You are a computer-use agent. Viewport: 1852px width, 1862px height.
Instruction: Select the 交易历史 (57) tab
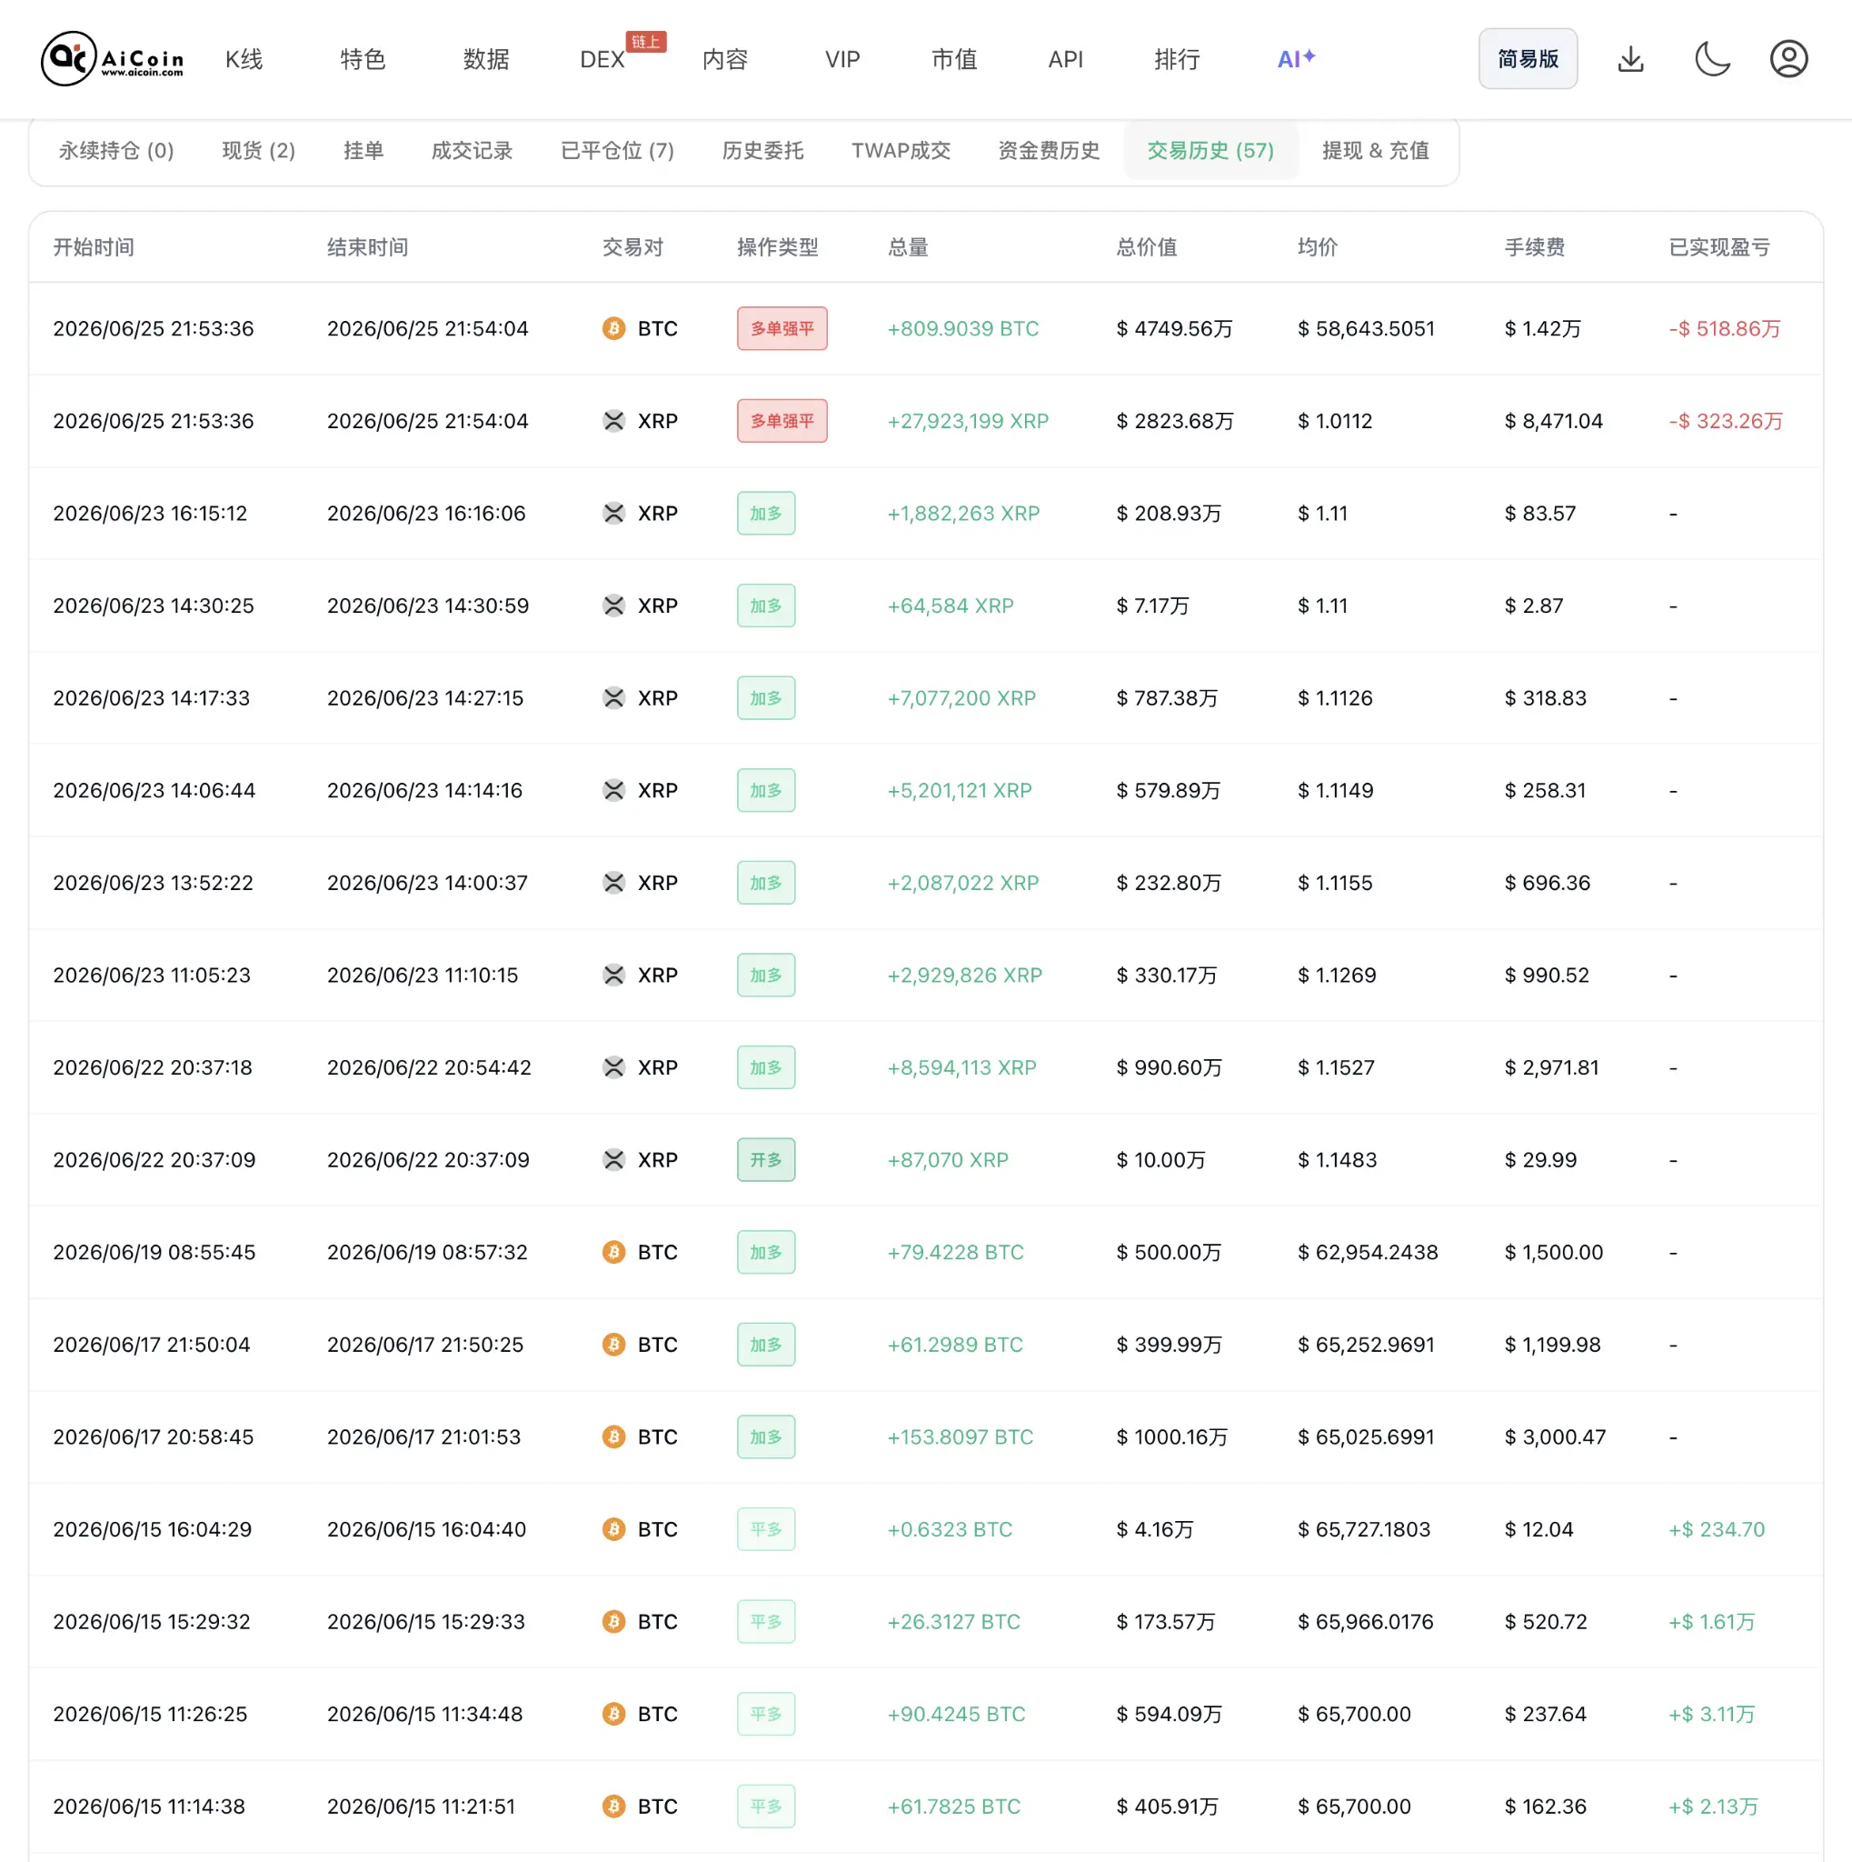(x=1210, y=150)
